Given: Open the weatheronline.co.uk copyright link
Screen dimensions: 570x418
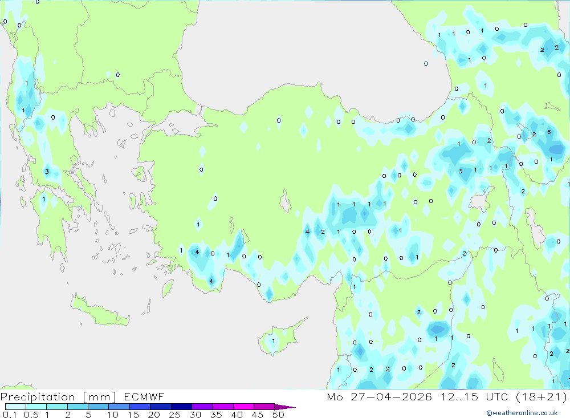Looking at the screenshot, I should pos(522,413).
